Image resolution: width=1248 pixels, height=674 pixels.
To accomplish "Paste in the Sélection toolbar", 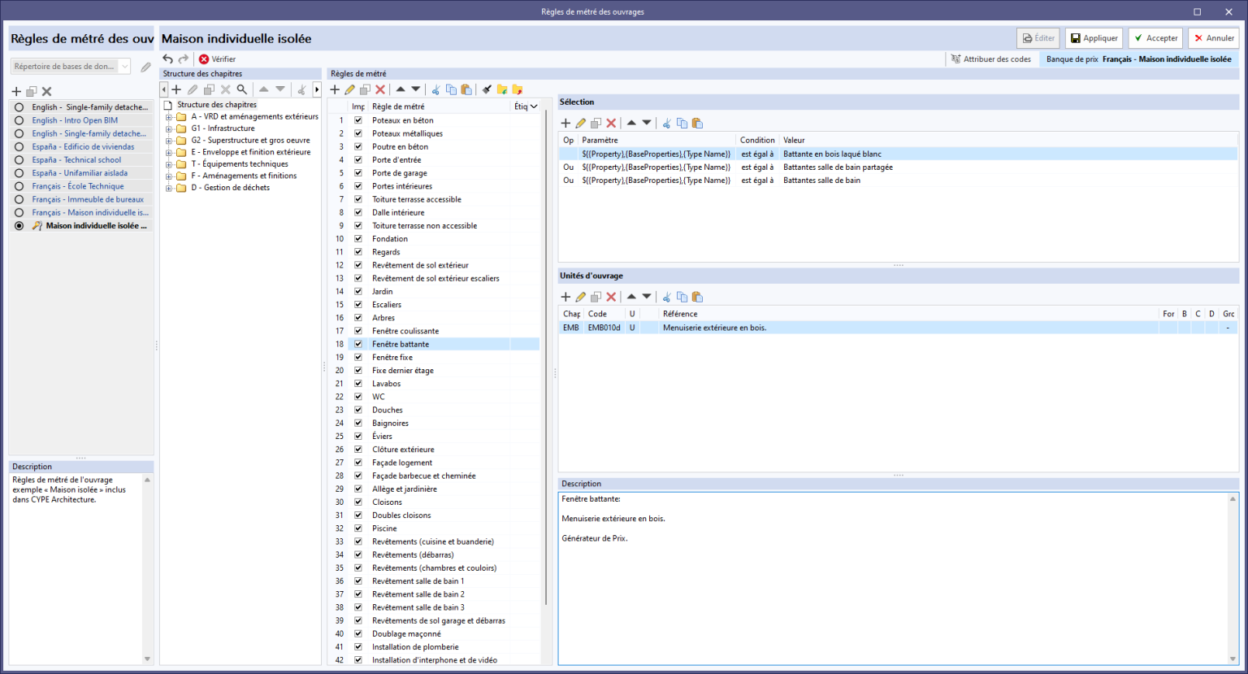I will 697,124.
